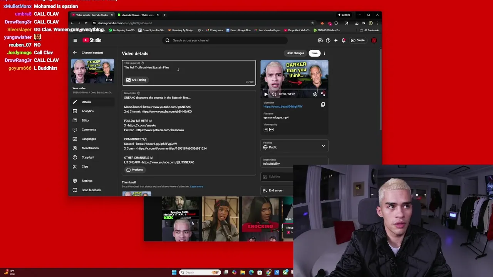Open the Fame - Google Docs bookmark
Viewport: 493px width, 277px height.
tap(238, 30)
